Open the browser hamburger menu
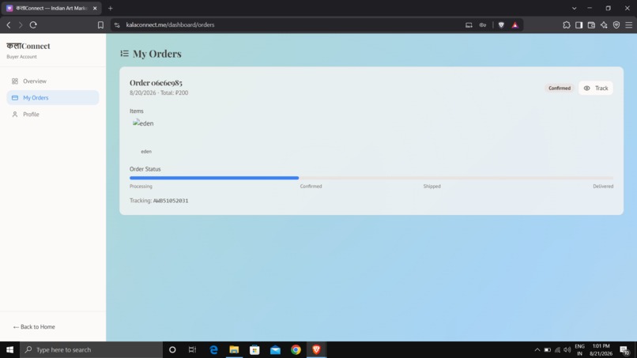This screenshot has width=637, height=358. pyautogui.click(x=629, y=24)
